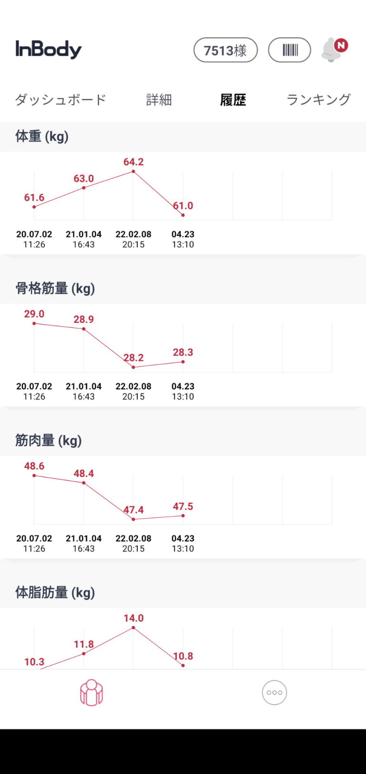The width and height of the screenshot is (366, 774).
Task: Open the barcode scanner button
Action: click(x=290, y=50)
